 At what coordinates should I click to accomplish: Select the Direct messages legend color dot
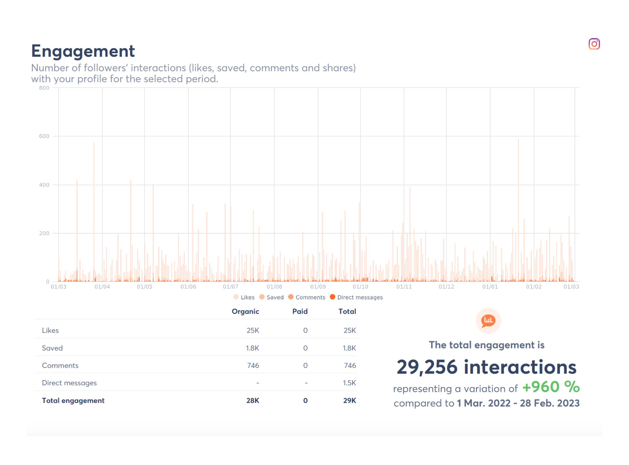332,297
